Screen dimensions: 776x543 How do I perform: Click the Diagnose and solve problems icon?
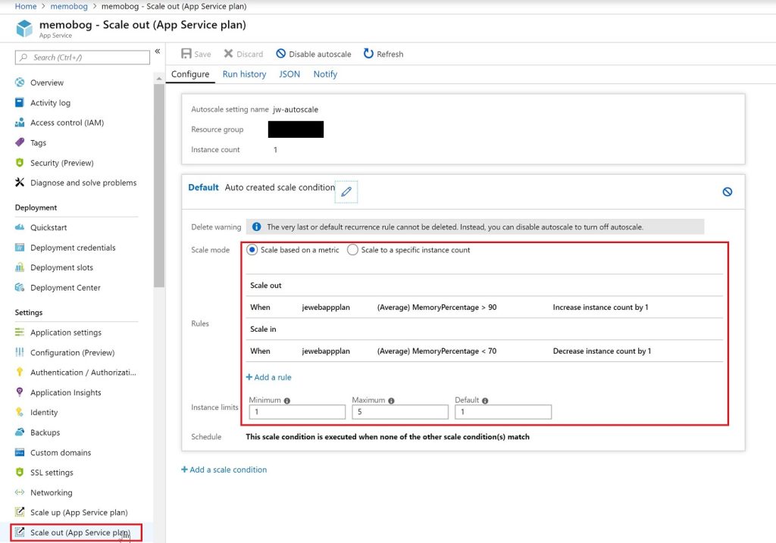point(19,183)
